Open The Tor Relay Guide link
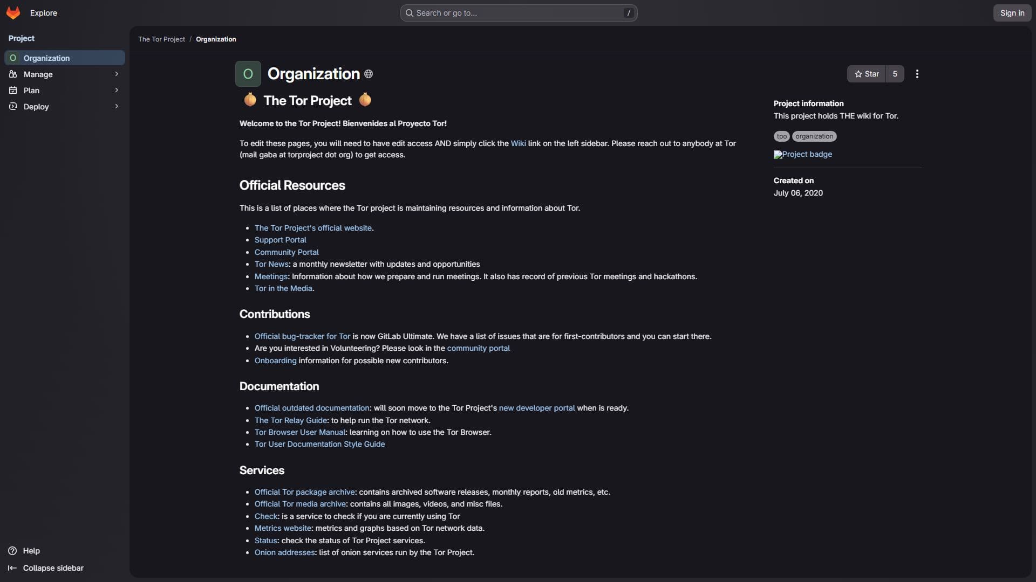Viewport: 1036px width, 582px height. coord(291,420)
